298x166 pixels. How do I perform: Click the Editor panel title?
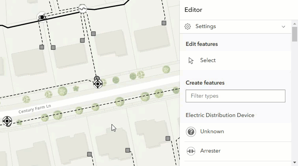193,10
